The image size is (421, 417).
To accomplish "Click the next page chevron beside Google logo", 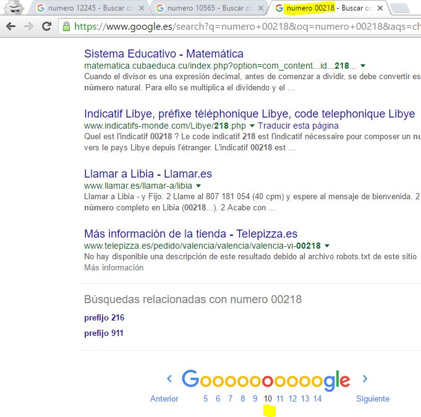I will [x=365, y=379].
